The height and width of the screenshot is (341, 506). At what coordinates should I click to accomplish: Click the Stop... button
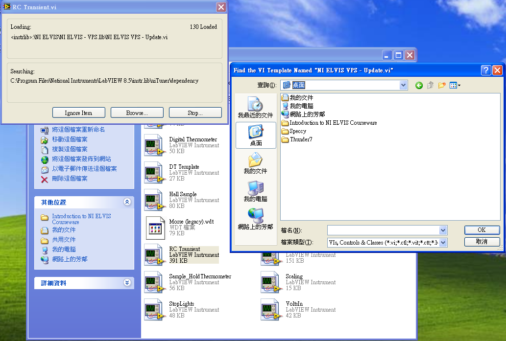pos(195,113)
